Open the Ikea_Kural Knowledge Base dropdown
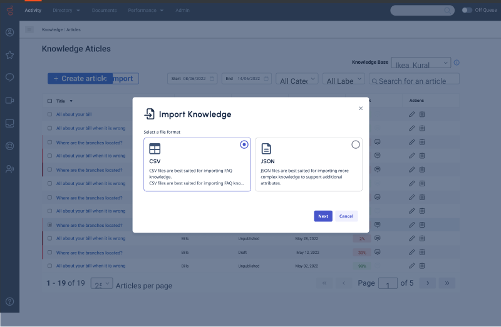 [421, 63]
